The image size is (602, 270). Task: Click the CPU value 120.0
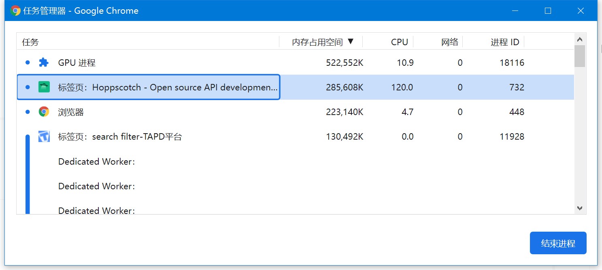click(402, 87)
